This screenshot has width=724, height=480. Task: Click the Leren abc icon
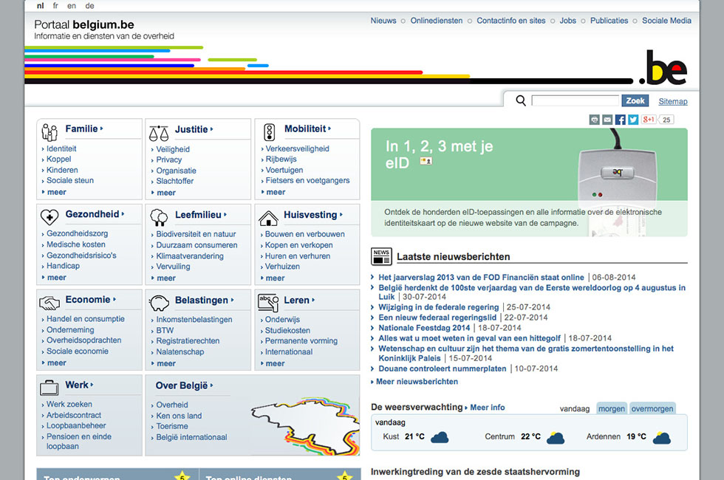pyautogui.click(x=268, y=302)
